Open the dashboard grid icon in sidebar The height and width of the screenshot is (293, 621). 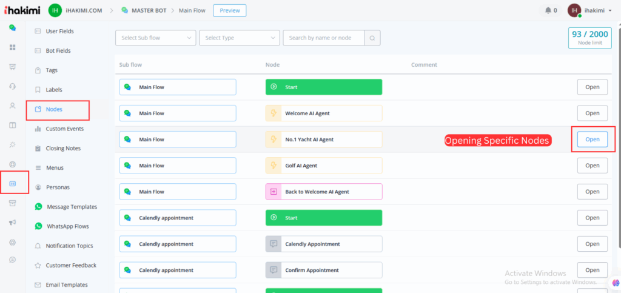pyautogui.click(x=12, y=47)
